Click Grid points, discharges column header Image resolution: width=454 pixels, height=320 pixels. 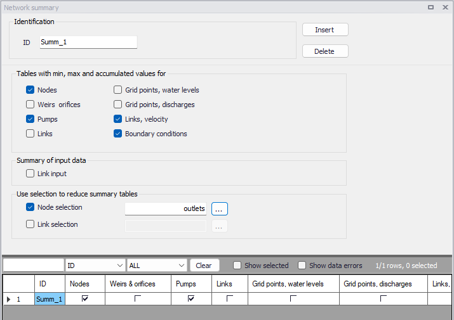coord(384,284)
